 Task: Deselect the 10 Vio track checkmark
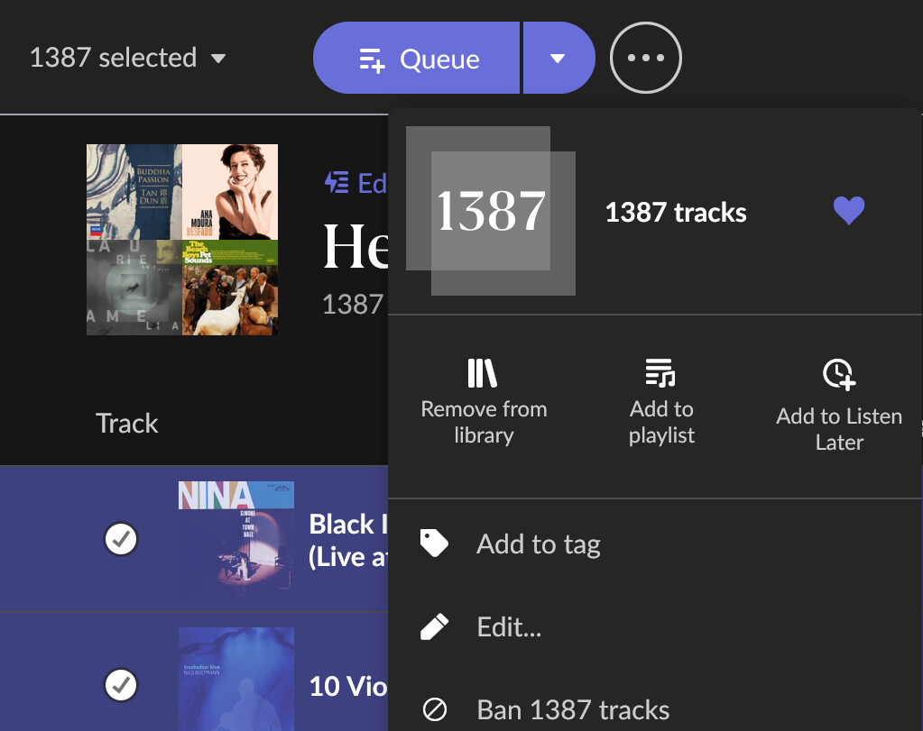[x=121, y=685]
